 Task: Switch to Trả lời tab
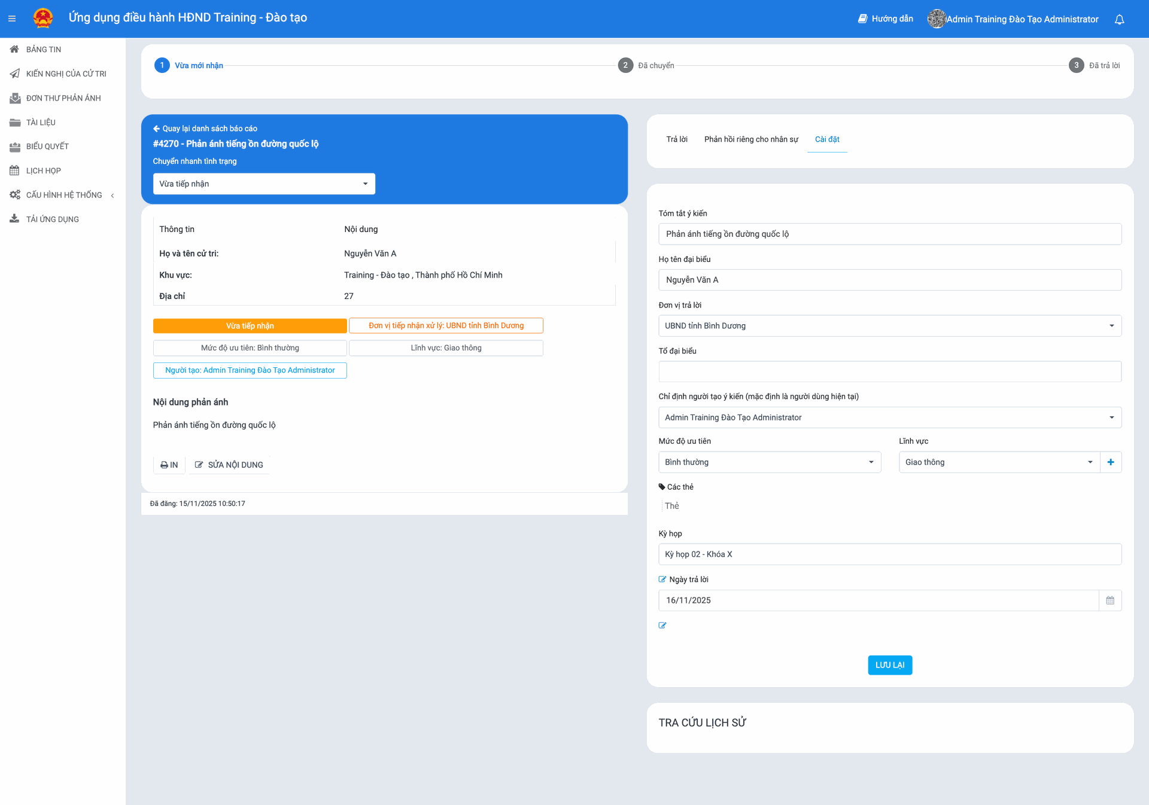[677, 139]
